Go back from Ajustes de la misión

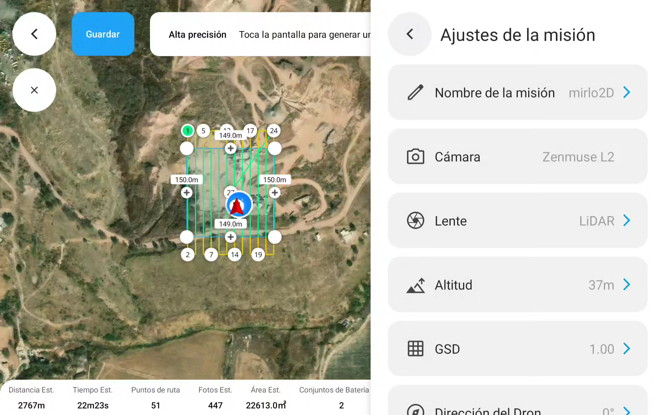tap(410, 34)
